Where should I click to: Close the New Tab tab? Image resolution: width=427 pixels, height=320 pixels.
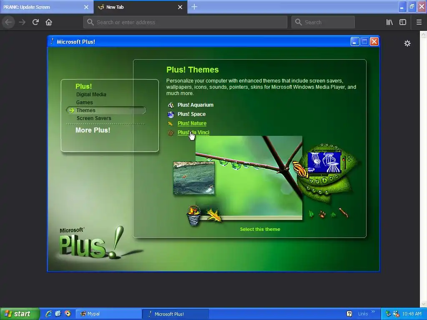(180, 7)
